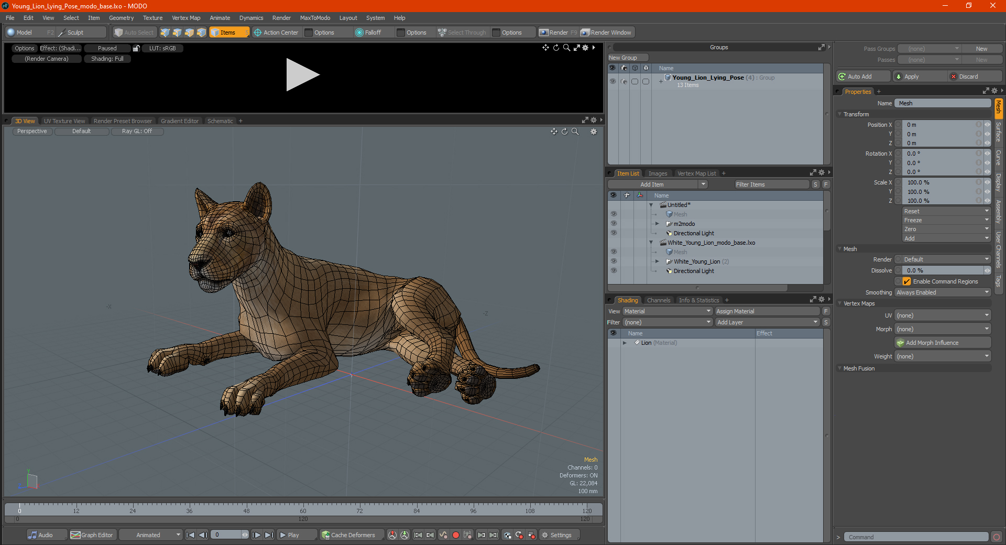Switch to Images tab
Image resolution: width=1006 pixels, height=545 pixels.
point(658,173)
